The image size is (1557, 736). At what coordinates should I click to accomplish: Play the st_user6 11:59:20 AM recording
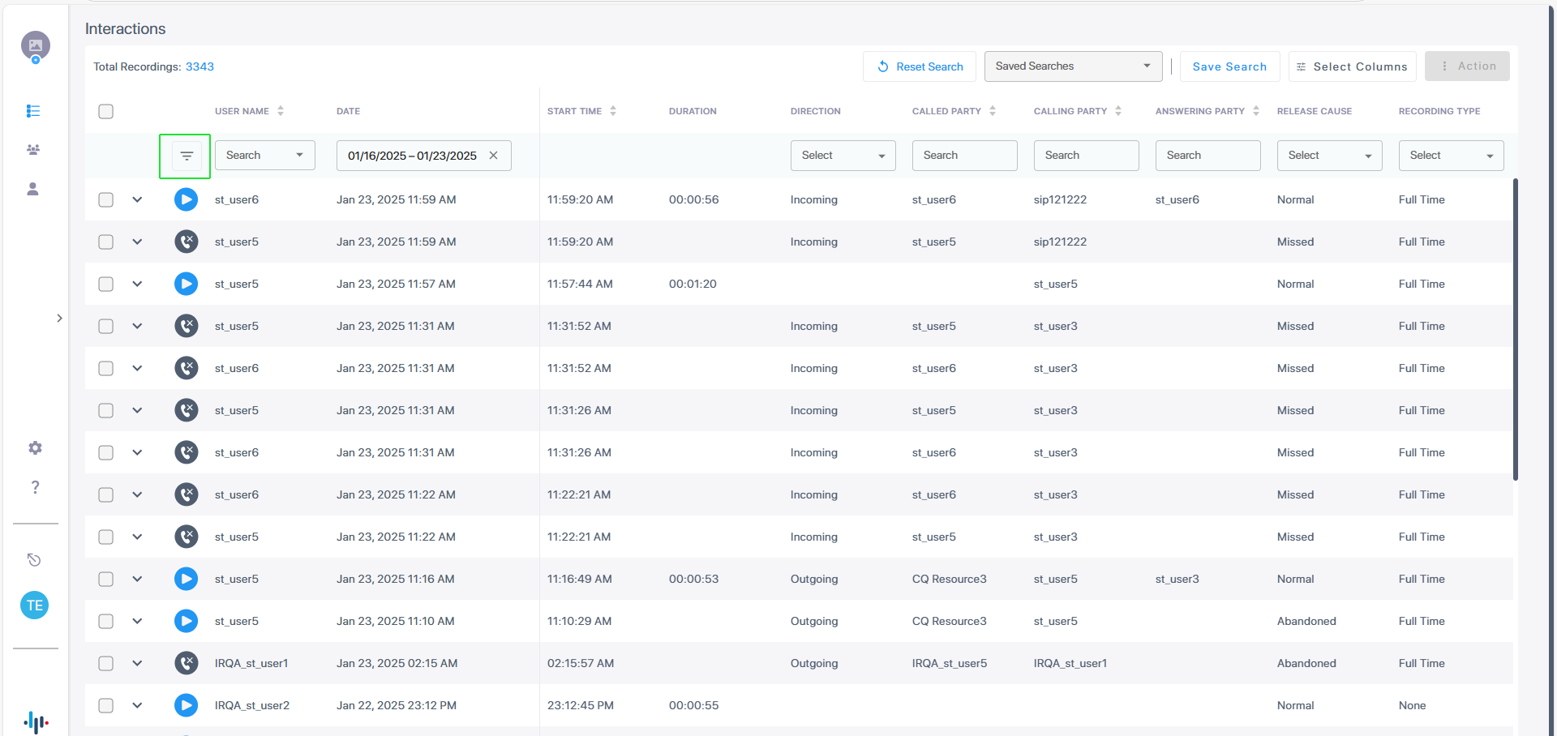187,199
